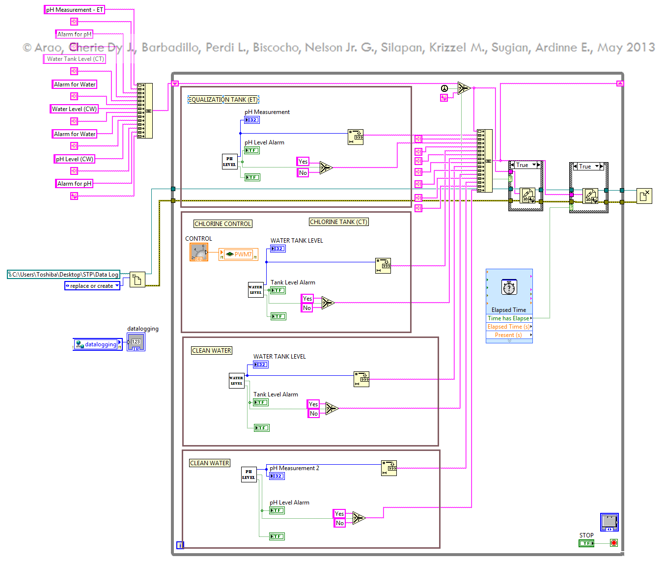Select the pH Level (CW) string constant
Viewport: 665px width, 561px height.
point(74,159)
